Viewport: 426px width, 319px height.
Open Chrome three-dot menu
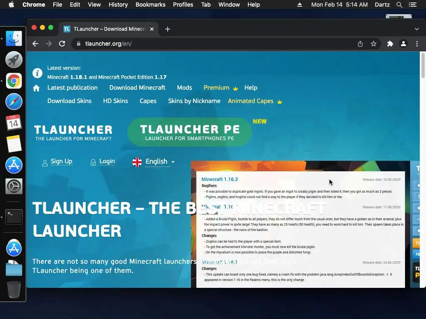417,44
